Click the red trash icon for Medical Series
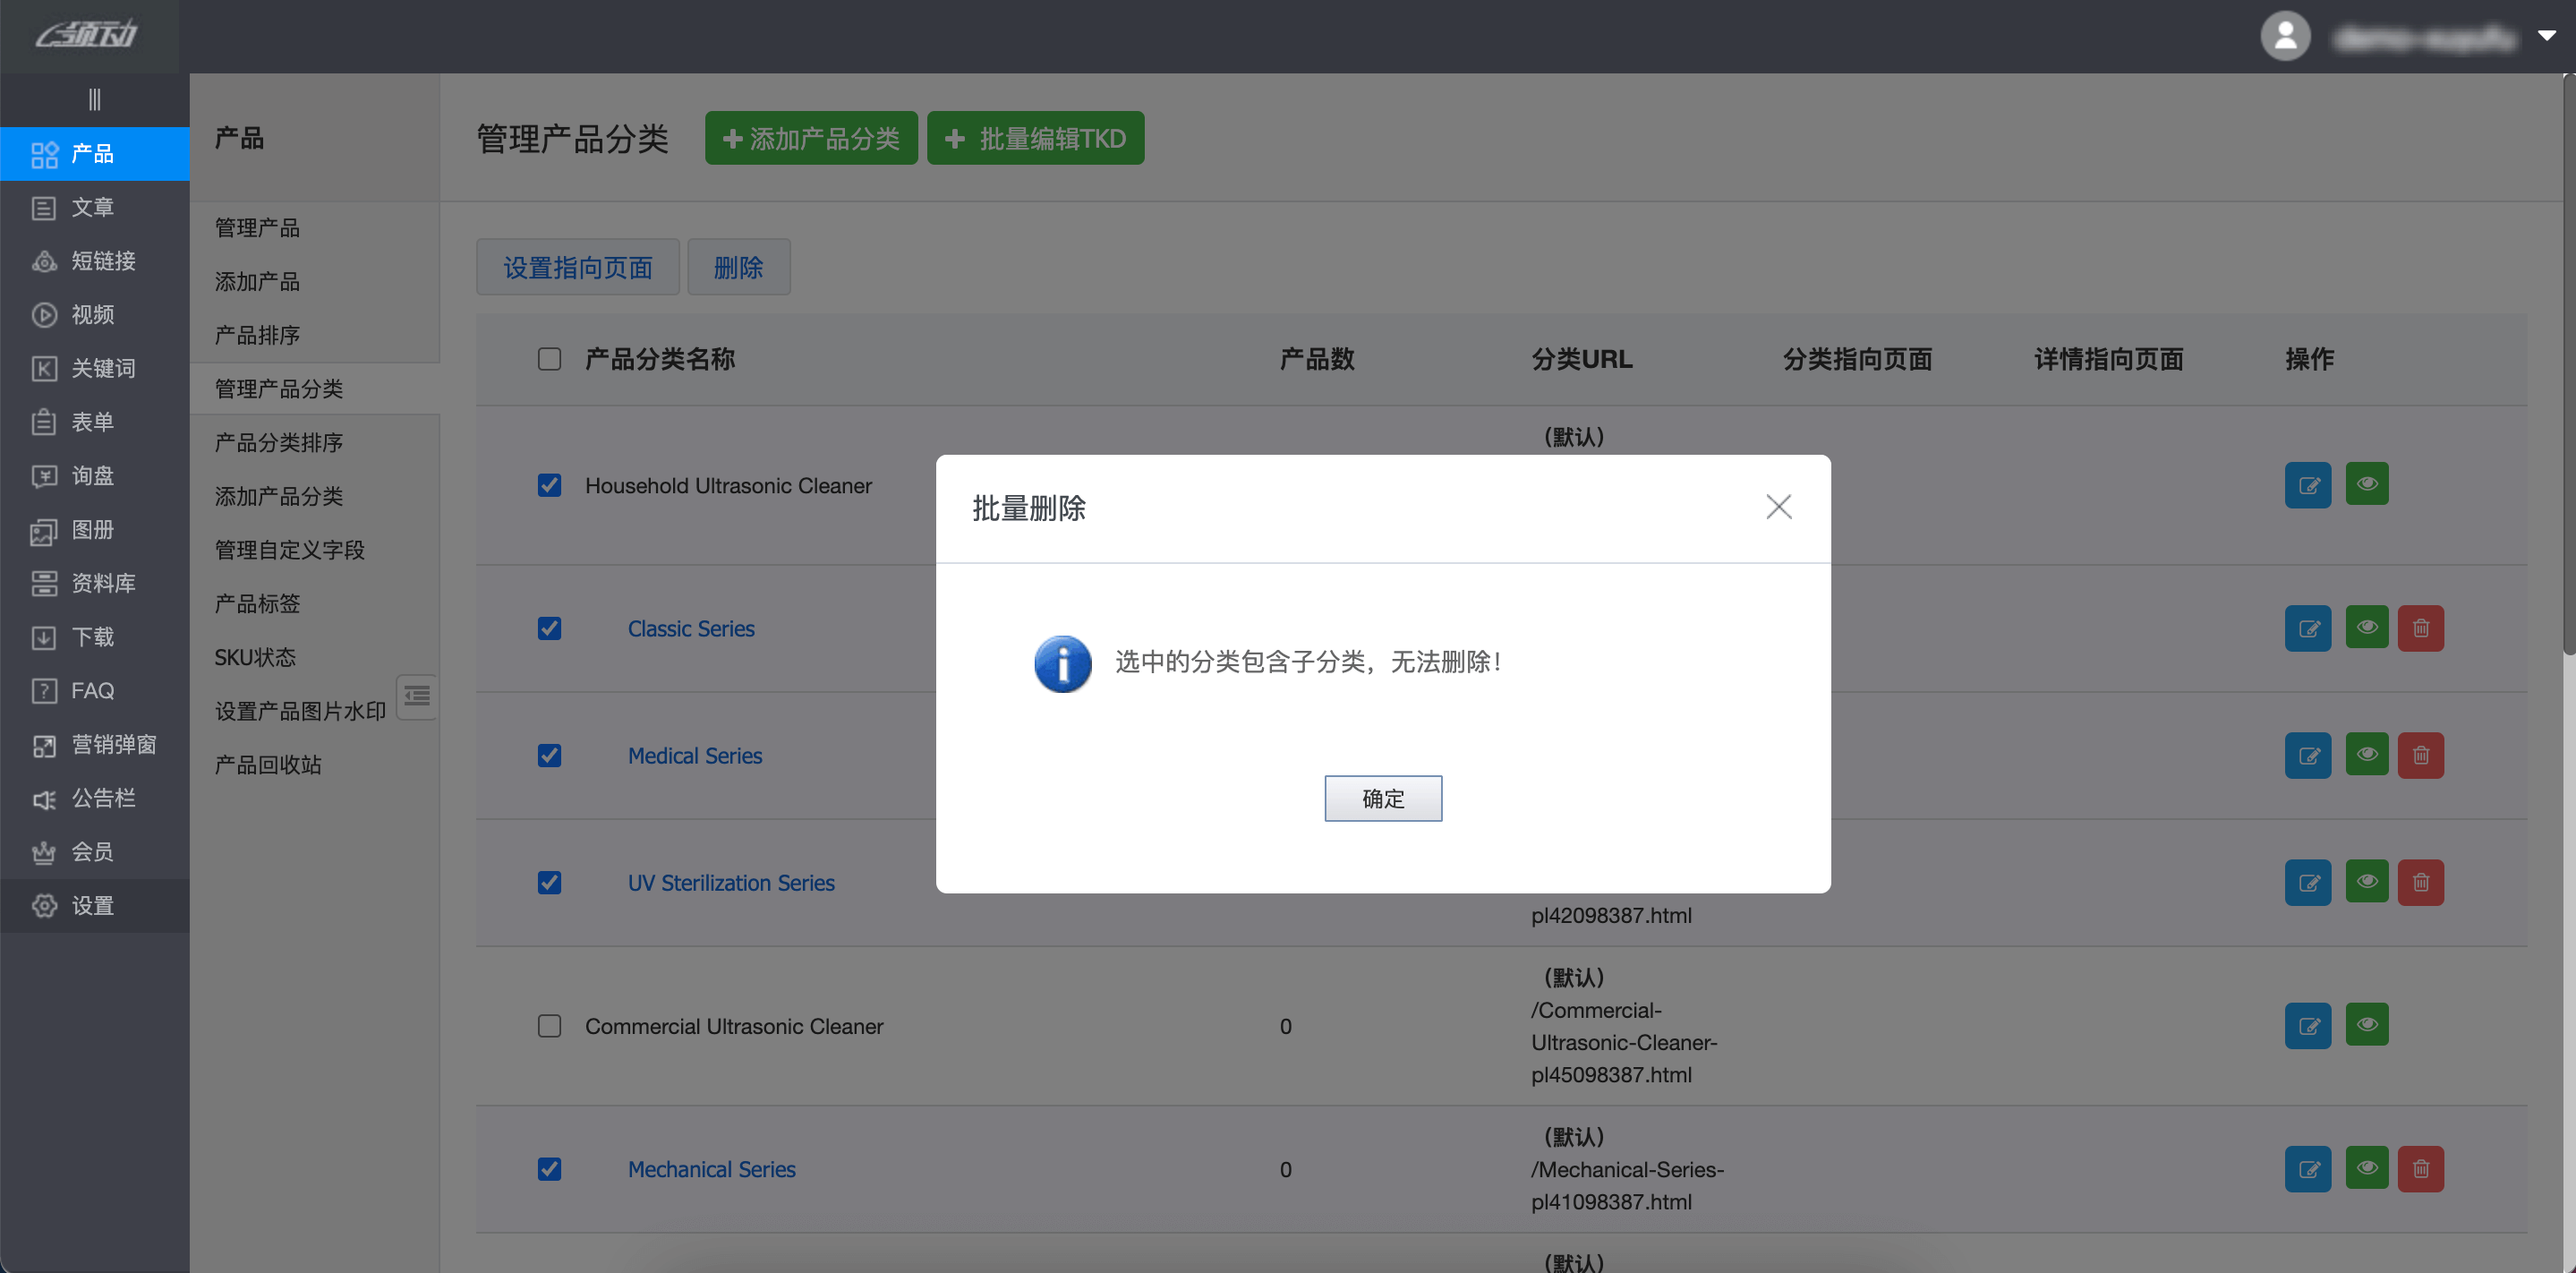This screenshot has height=1273, width=2576. (2420, 755)
